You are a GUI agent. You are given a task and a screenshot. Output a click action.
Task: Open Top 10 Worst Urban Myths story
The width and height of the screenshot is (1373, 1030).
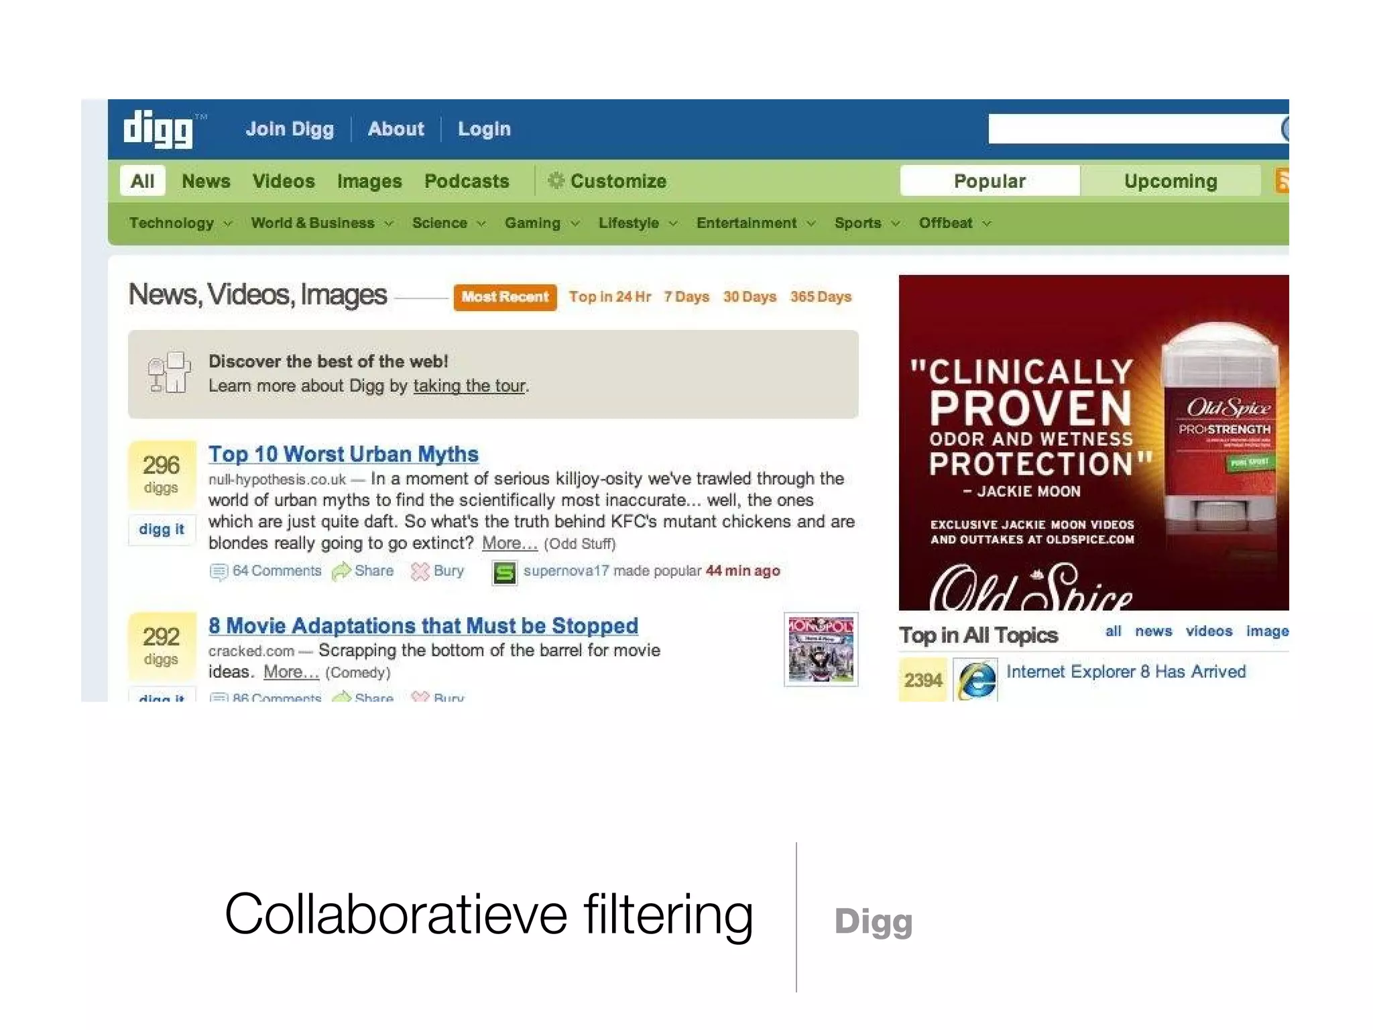pos(343,454)
